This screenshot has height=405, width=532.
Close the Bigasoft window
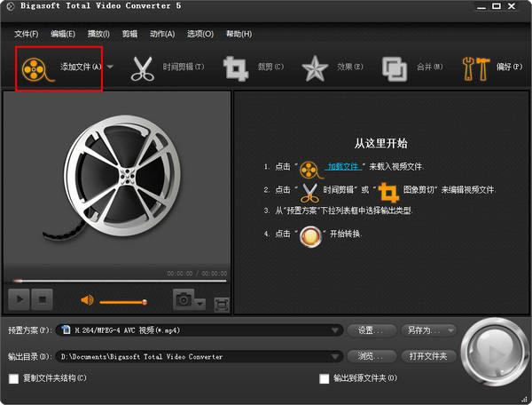click(512, 6)
